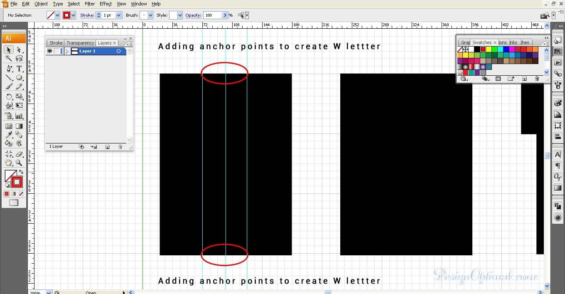Select the Hand tool
Screen dimensions: 565x294
click(8, 163)
